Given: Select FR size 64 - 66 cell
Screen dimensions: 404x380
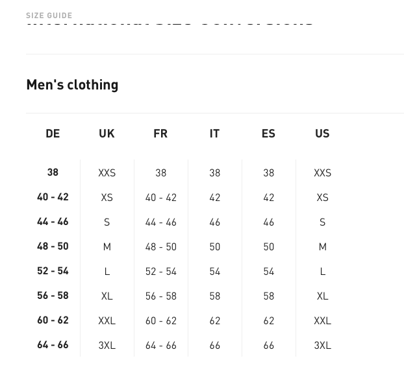Looking at the screenshot, I should 160,346.
